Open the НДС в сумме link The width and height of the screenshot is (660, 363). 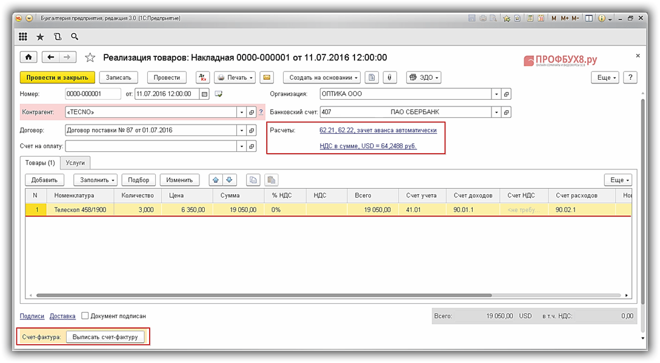(368, 146)
